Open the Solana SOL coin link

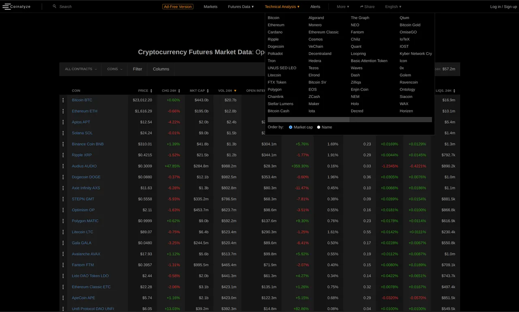click(x=82, y=133)
